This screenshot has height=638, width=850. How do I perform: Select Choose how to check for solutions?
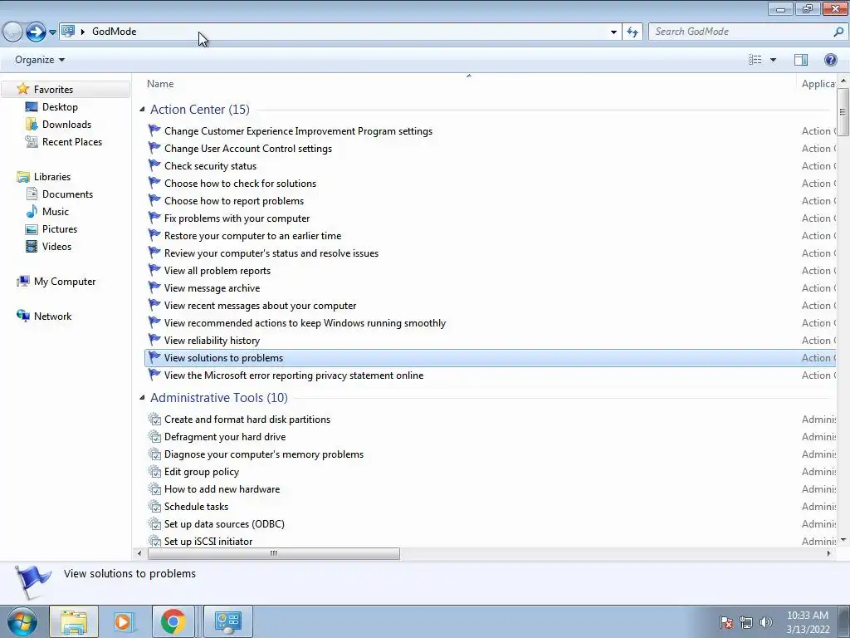pyautogui.click(x=240, y=184)
